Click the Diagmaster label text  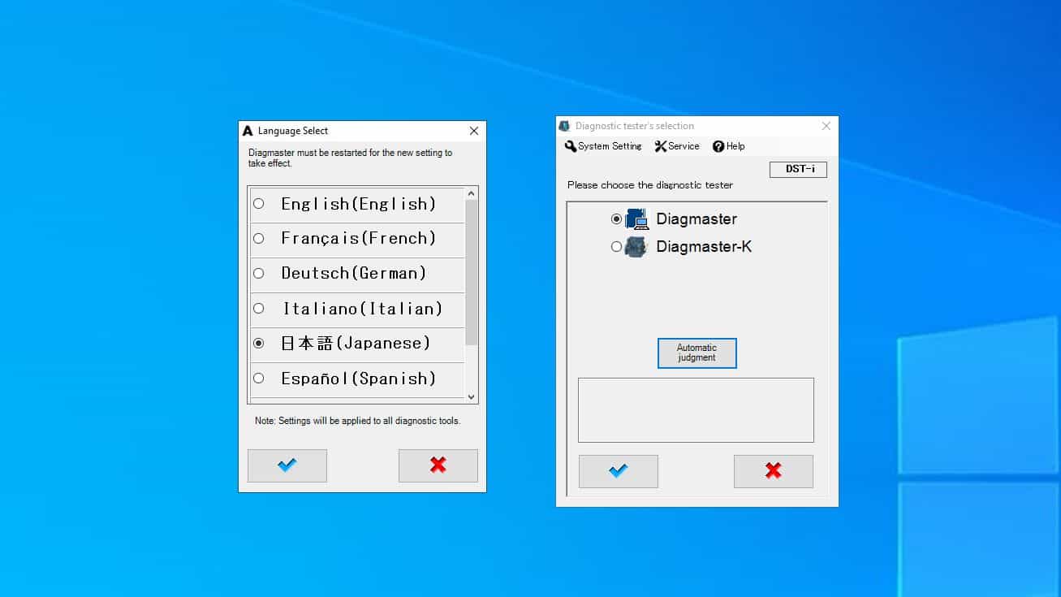click(697, 219)
